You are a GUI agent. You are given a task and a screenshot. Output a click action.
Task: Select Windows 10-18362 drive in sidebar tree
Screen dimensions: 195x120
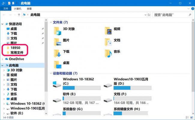[x=26, y=104]
